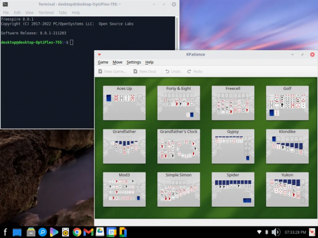Close the KPatience window
Image resolution: width=318 pixels, height=238 pixels.
[312, 54]
